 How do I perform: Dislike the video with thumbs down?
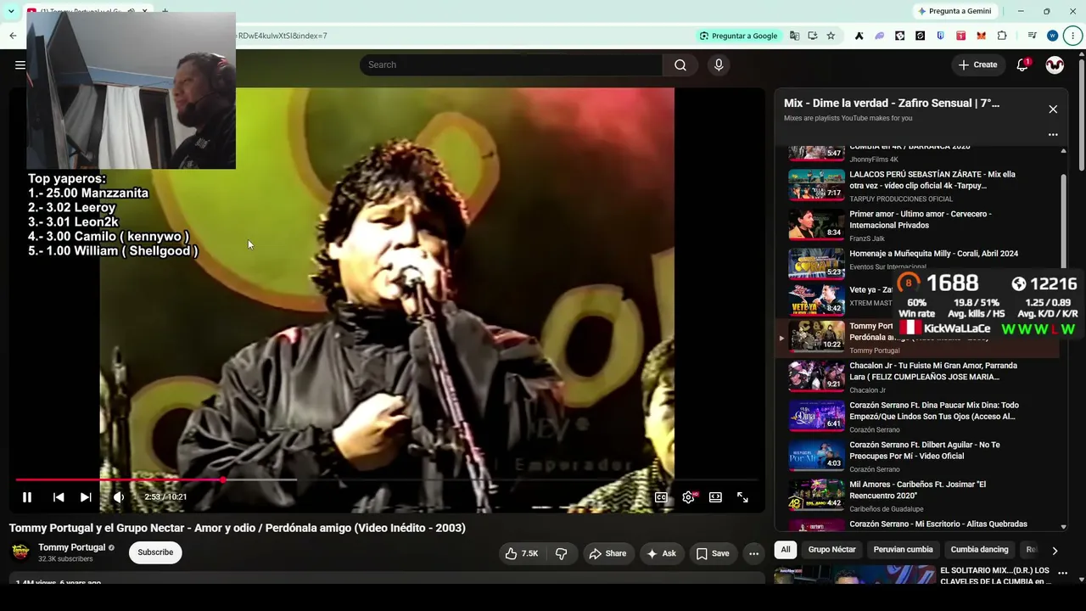point(561,553)
